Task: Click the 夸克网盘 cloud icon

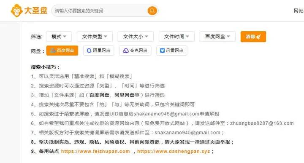Action: [126, 51]
